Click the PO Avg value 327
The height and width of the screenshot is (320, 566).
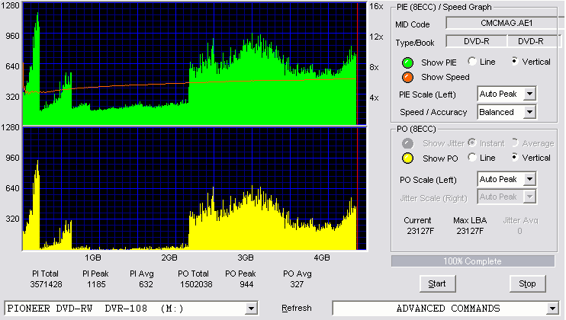tap(297, 285)
